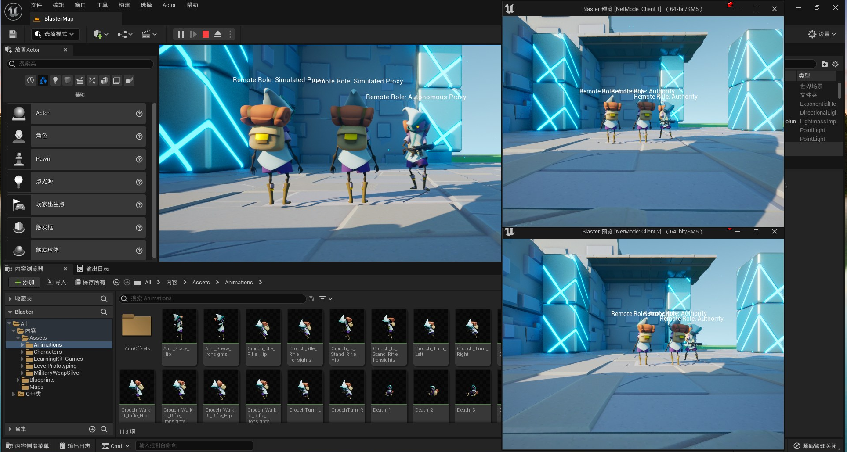
Task: Go forward in content browser history
Action: tap(127, 282)
